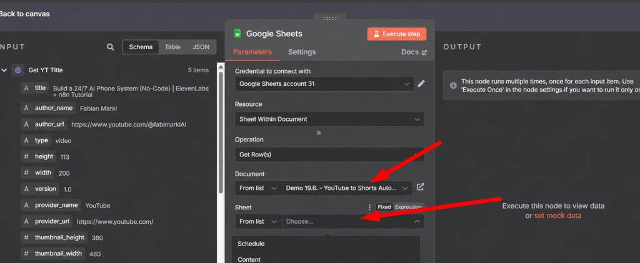This screenshot has height=263, width=640.
Task: Open the Resource dropdown showing Sheet Within Document
Action: (330, 119)
